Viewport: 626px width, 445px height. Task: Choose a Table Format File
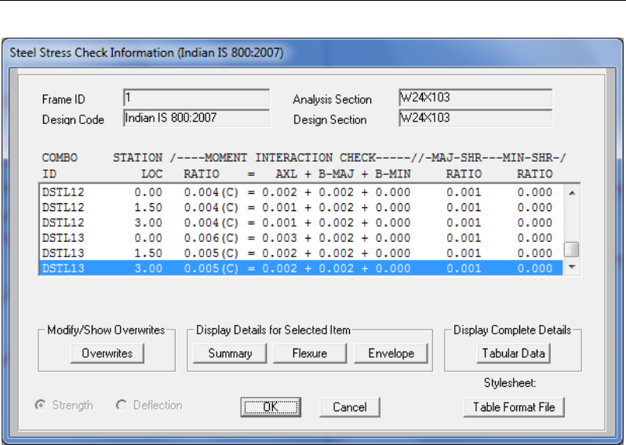point(514,407)
